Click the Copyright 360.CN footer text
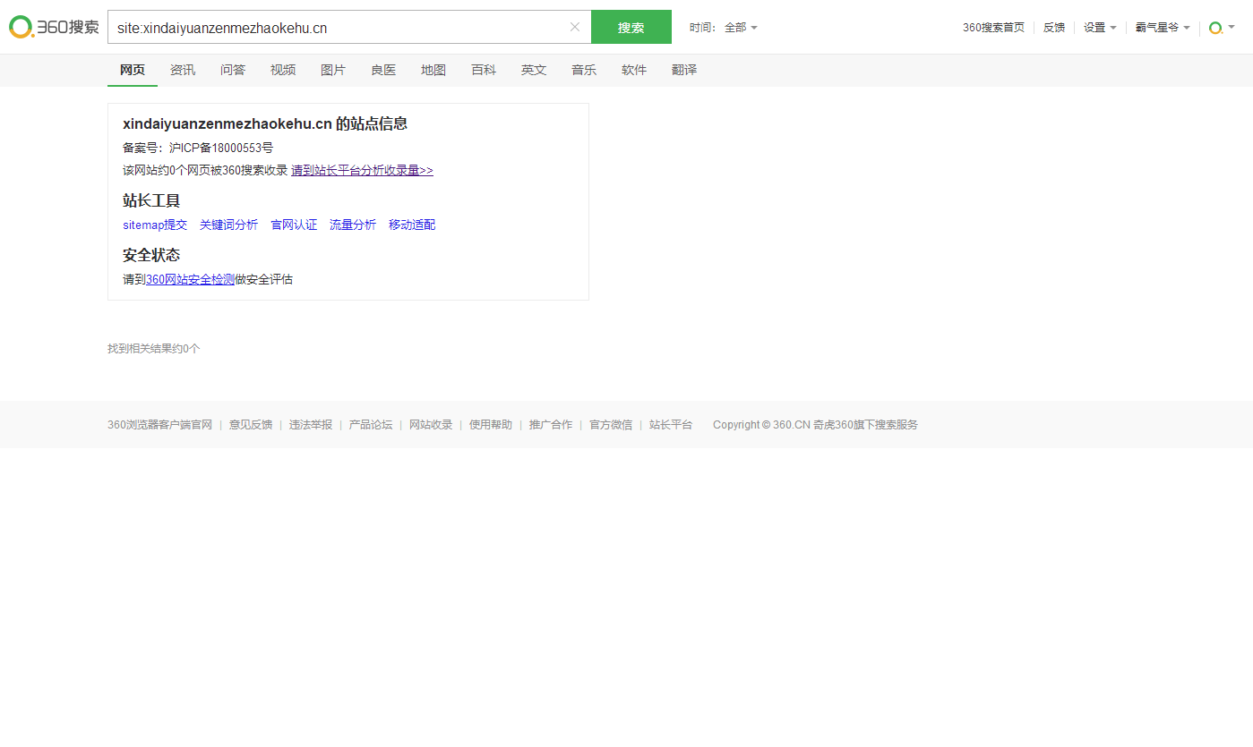This screenshot has width=1253, height=747. pos(815,425)
